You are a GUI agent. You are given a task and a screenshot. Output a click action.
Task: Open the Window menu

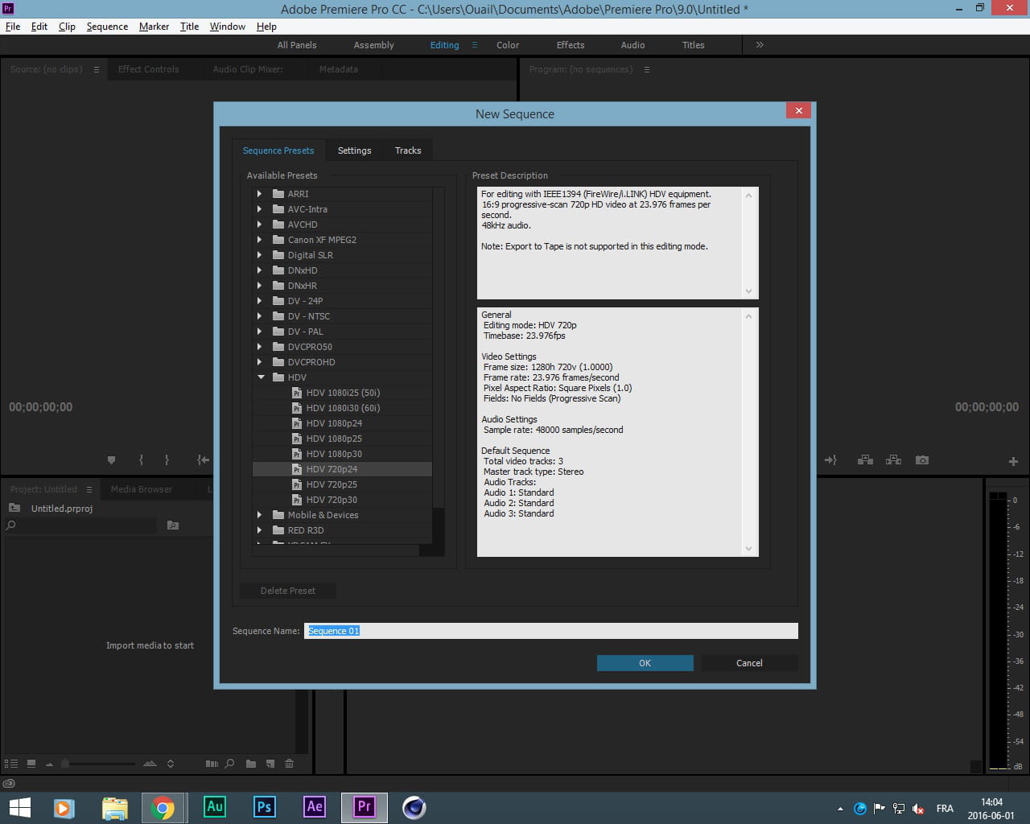tap(228, 27)
